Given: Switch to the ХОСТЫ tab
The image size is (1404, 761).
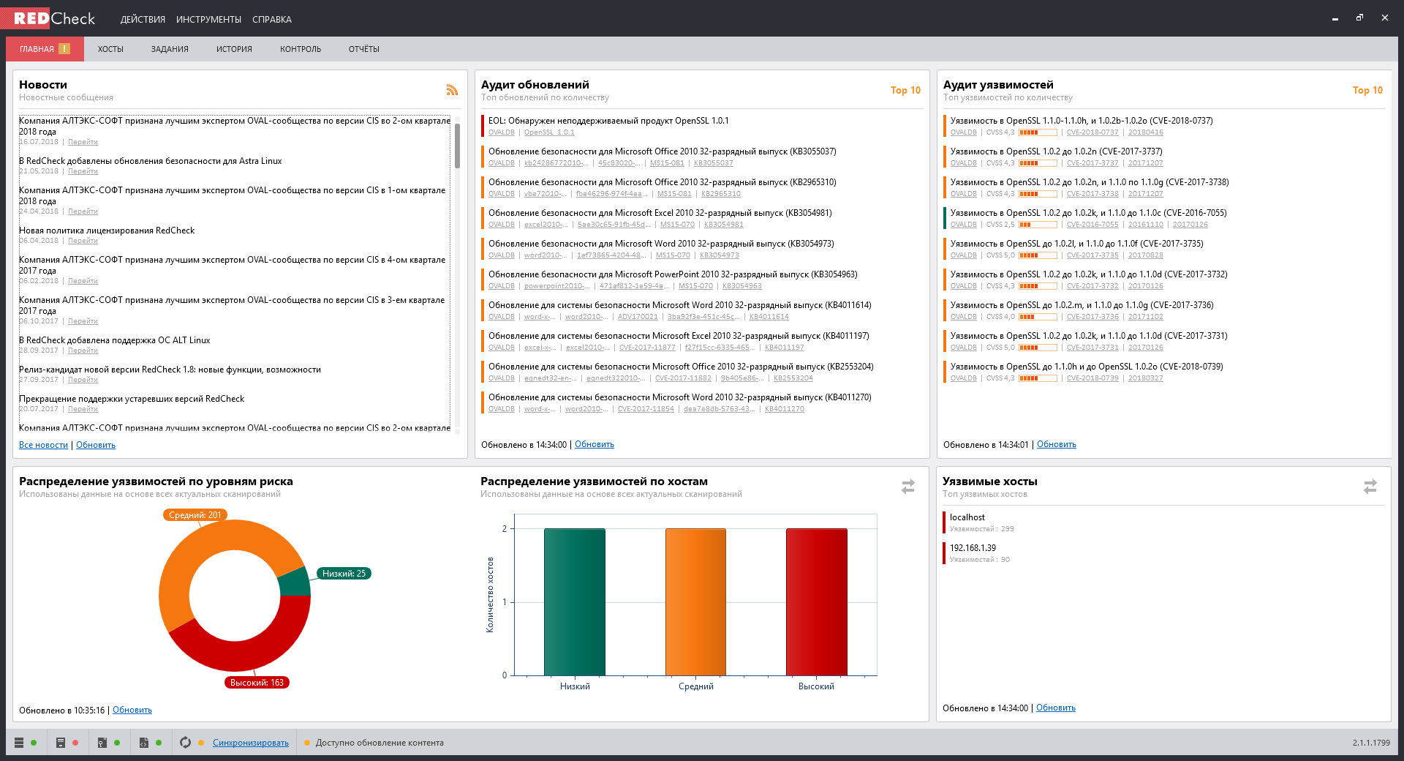Looking at the screenshot, I should (110, 49).
